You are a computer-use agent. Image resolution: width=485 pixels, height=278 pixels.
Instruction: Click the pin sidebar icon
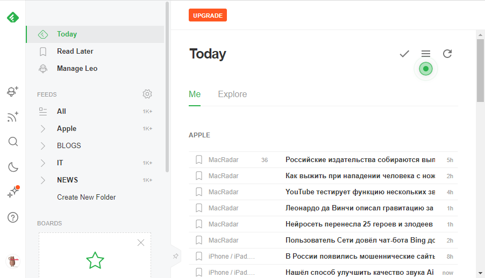(x=175, y=256)
